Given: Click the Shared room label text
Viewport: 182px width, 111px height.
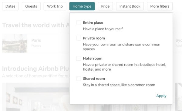Looking at the screenshot, I should [x=94, y=79].
